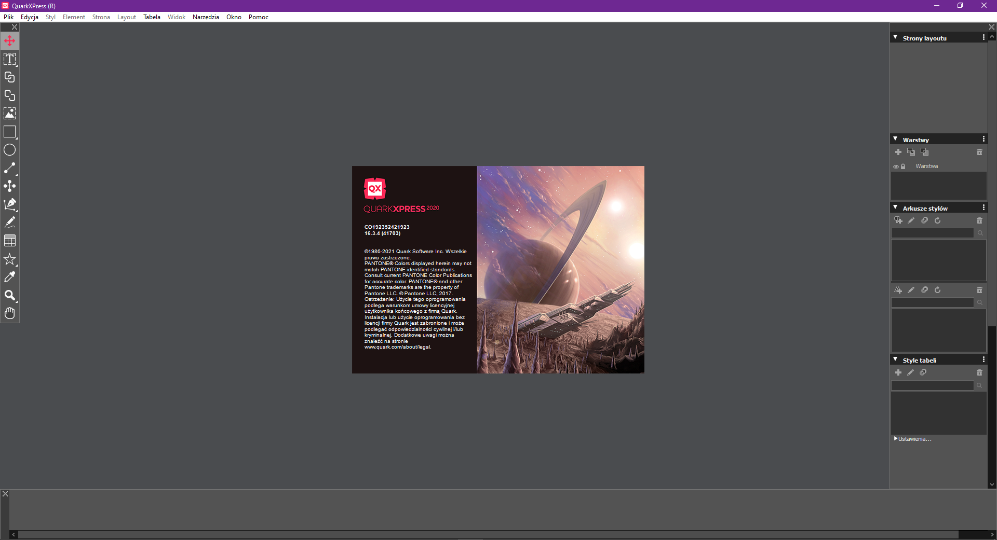Collapse the Style tabeli panel
Viewport: 997px width, 540px height.
coord(895,359)
